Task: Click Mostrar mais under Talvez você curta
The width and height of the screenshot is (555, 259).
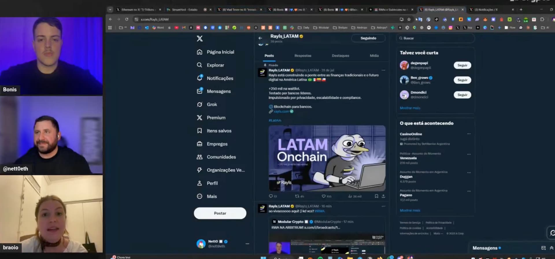Action: 410,108
